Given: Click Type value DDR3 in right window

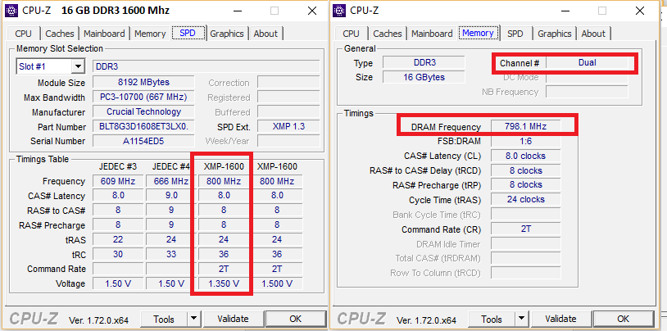Looking at the screenshot, I should (x=424, y=63).
